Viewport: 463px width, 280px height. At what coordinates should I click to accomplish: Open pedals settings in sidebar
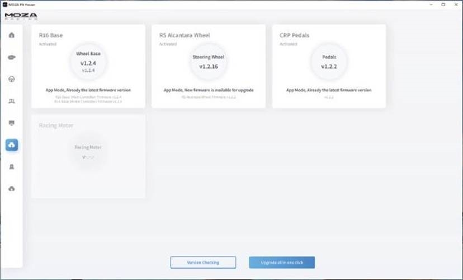tap(12, 101)
